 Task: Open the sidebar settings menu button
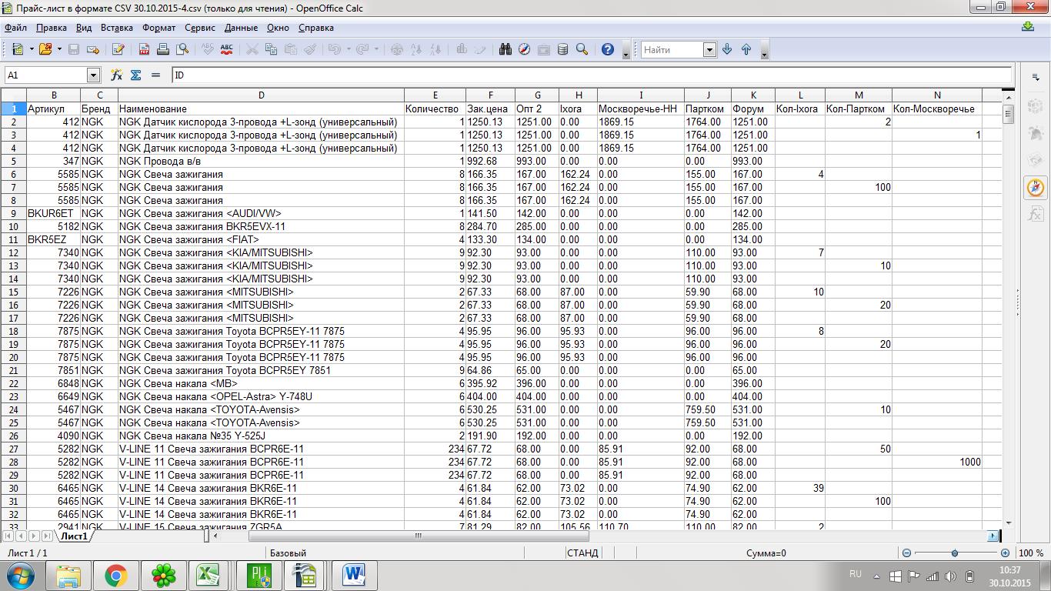tap(1036, 76)
